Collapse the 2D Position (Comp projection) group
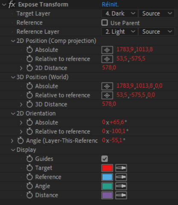The image size is (178, 205). click(13, 41)
